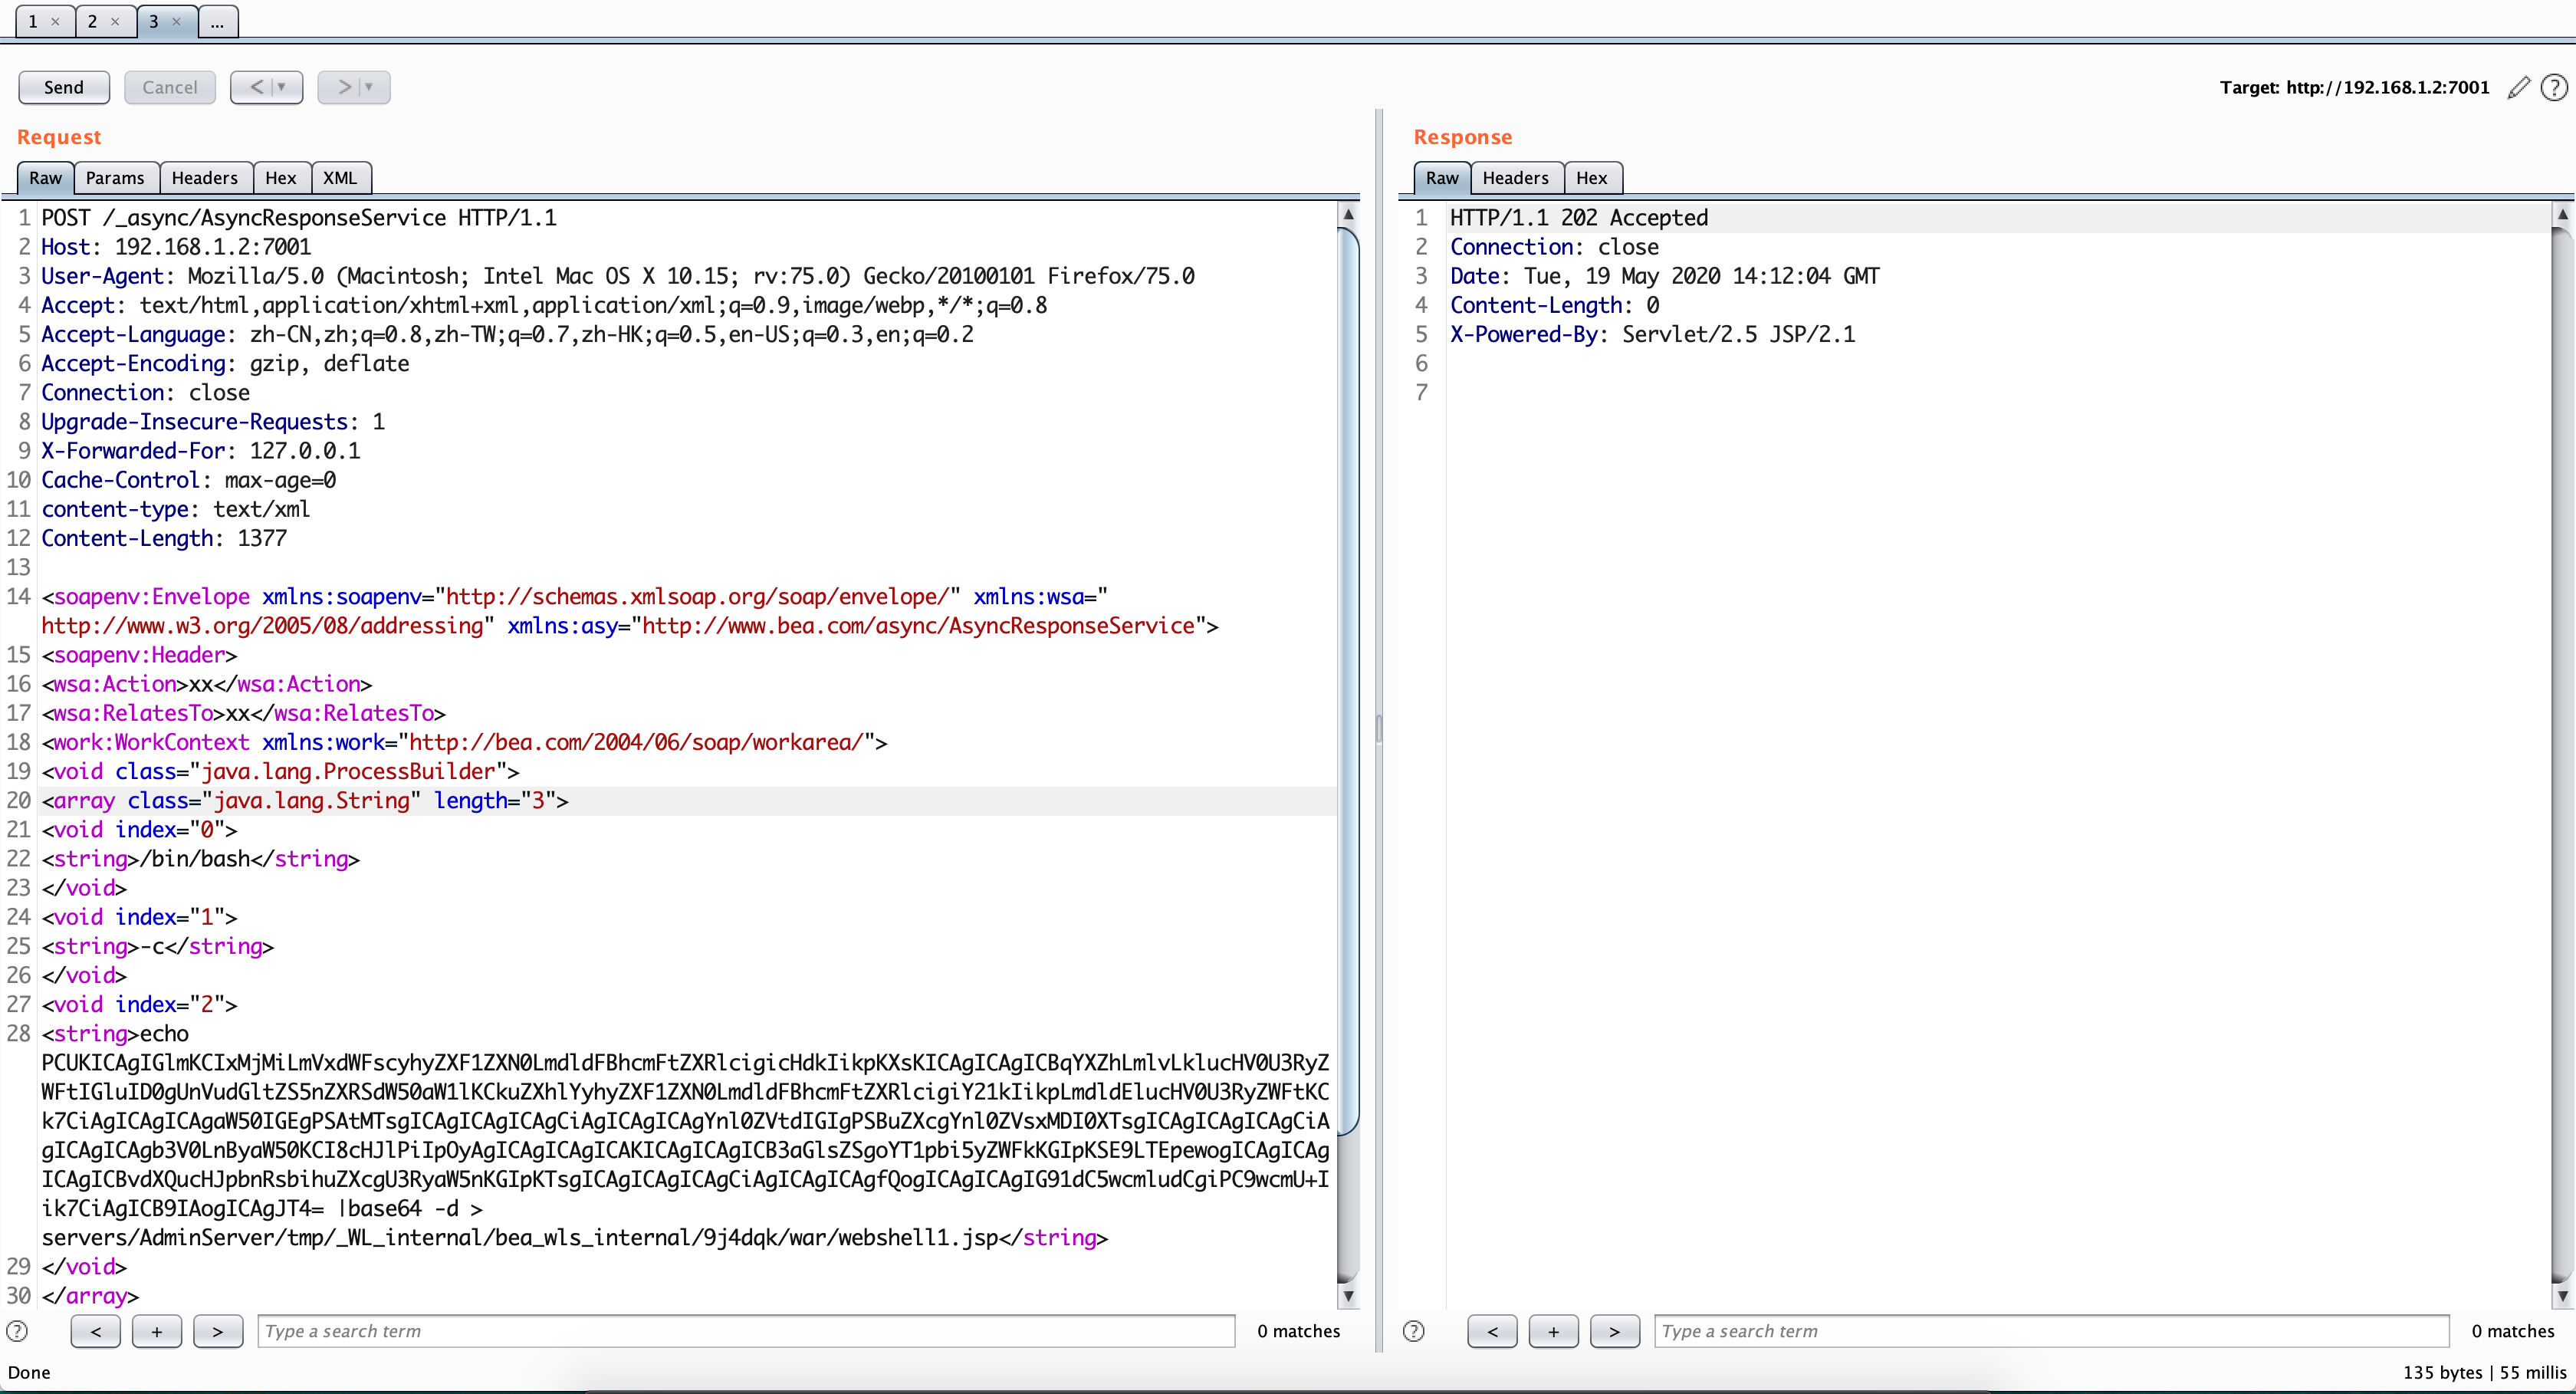Close Repeater tab 1 with its x
2576x1394 pixels.
(55, 21)
